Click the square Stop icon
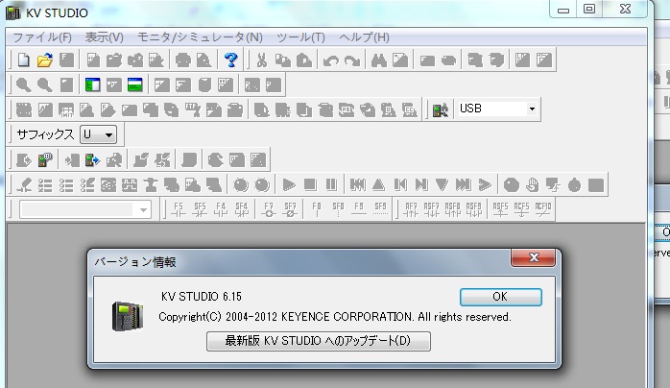 310,185
